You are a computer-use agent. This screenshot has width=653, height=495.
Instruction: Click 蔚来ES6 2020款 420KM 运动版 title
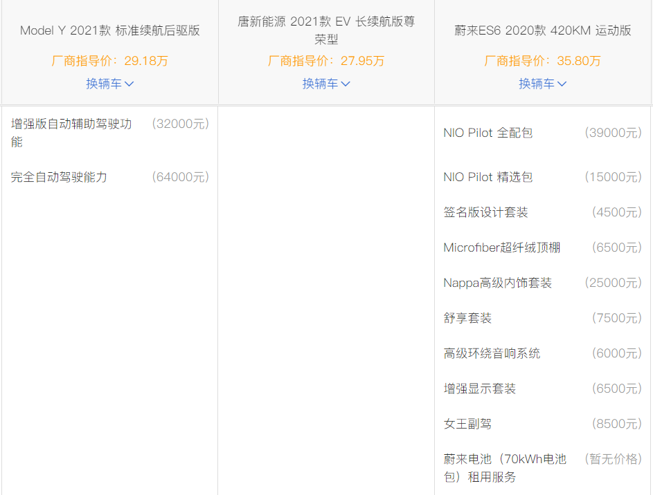pos(543,30)
